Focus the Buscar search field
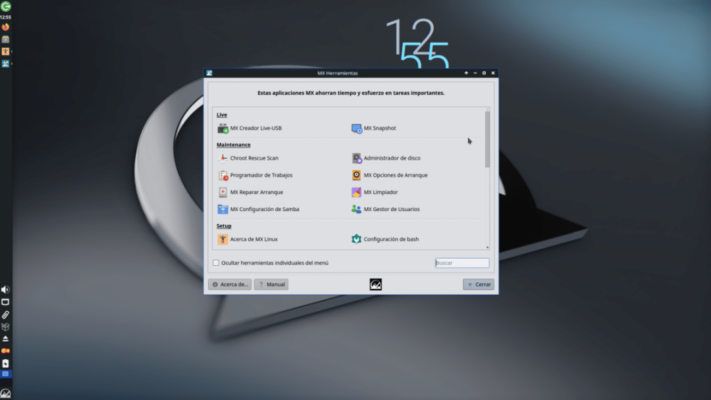The height and width of the screenshot is (400, 711). click(462, 262)
